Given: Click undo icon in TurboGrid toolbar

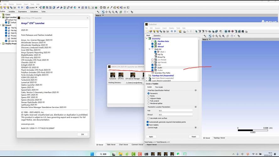Looking at the screenshot, I should tap(172, 31).
